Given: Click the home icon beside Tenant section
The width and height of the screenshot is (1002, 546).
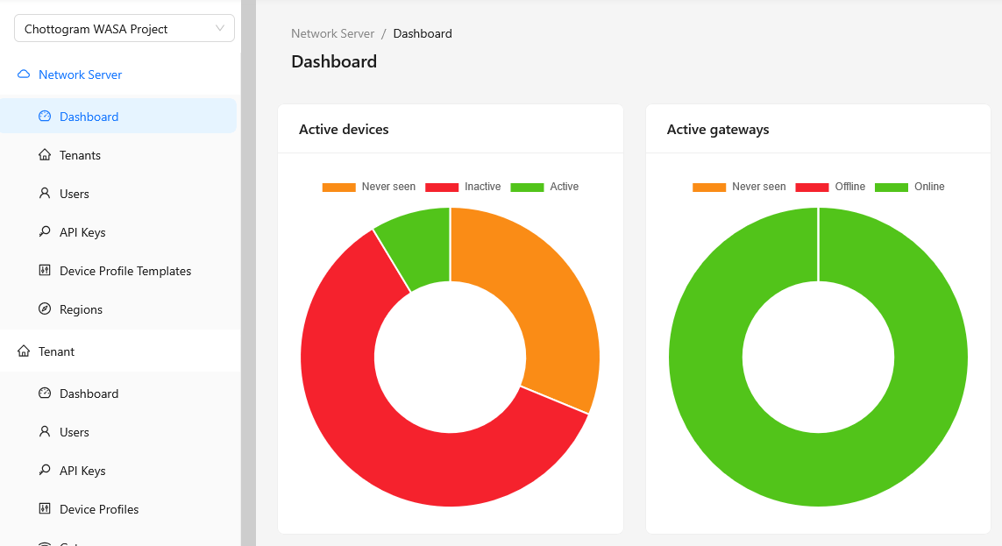Looking at the screenshot, I should 24,351.
